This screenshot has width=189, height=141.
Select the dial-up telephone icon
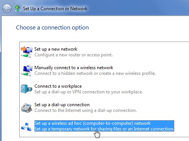click(x=26, y=108)
